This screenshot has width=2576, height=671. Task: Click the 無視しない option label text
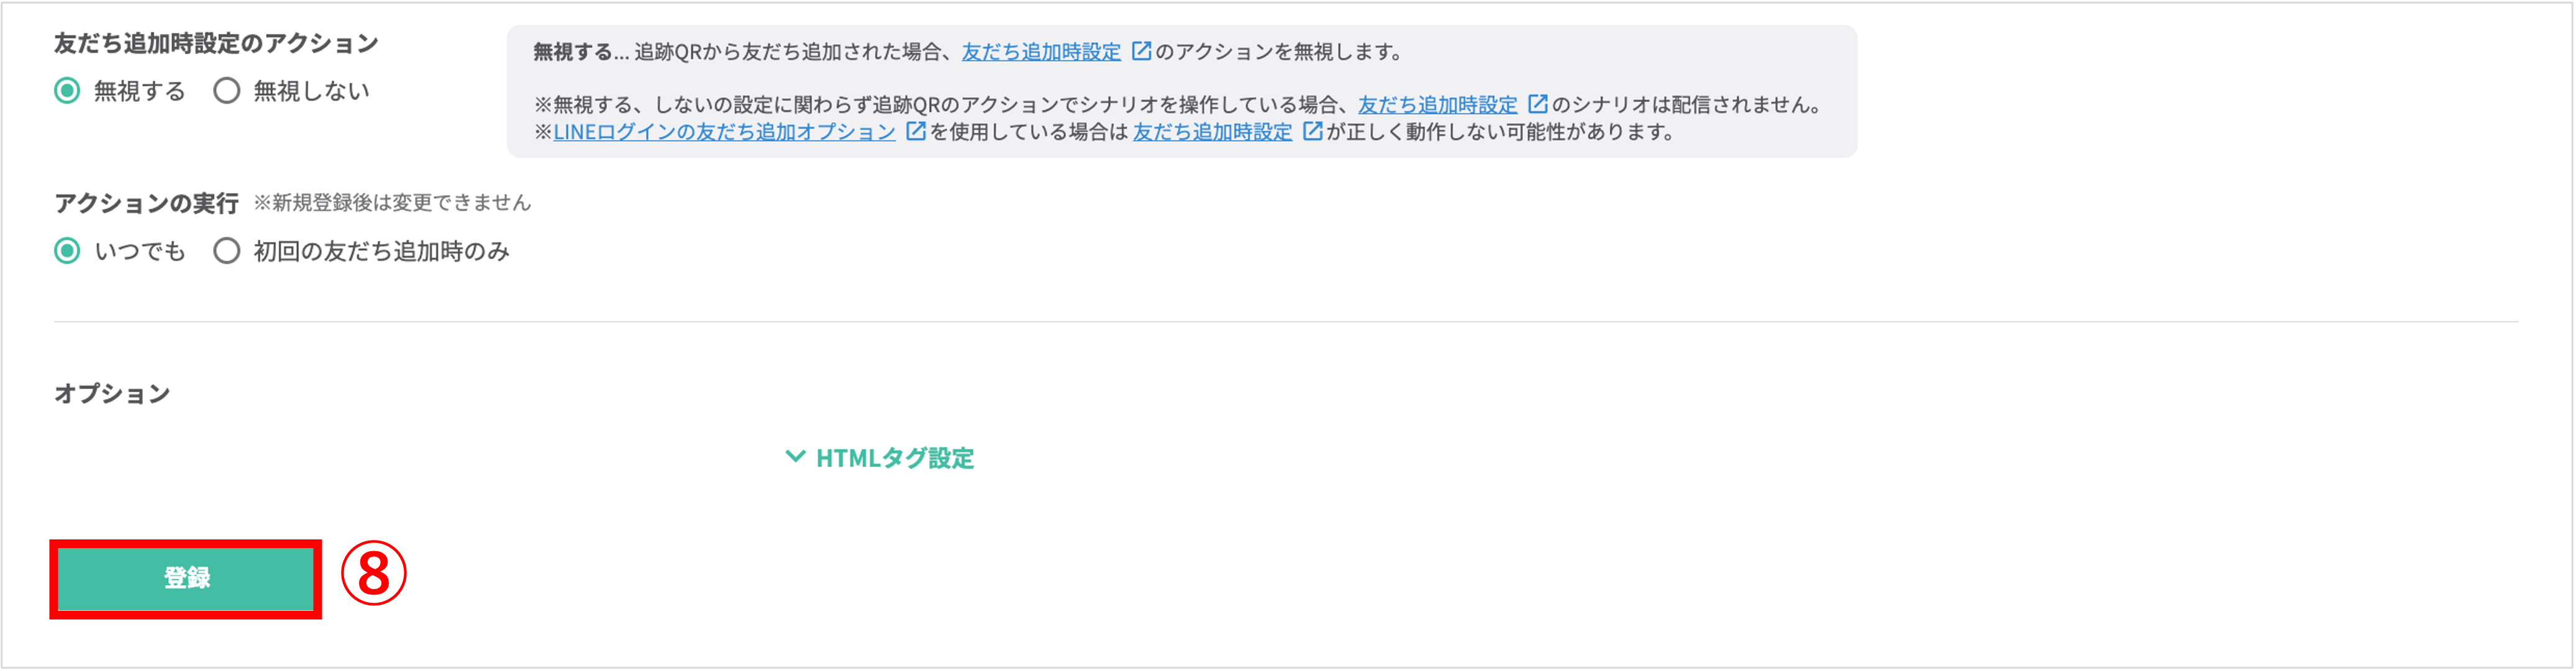pyautogui.click(x=311, y=91)
